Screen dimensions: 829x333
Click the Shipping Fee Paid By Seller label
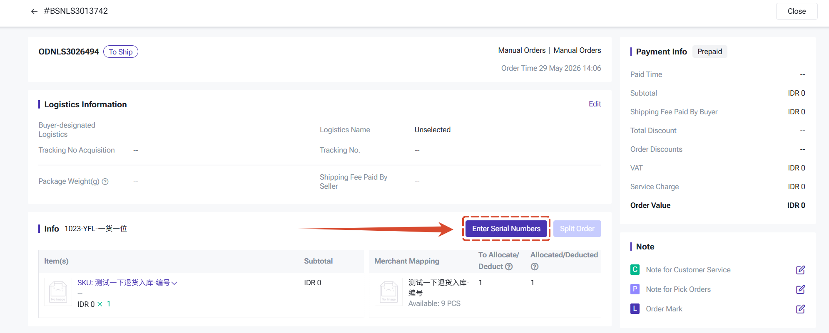354,182
